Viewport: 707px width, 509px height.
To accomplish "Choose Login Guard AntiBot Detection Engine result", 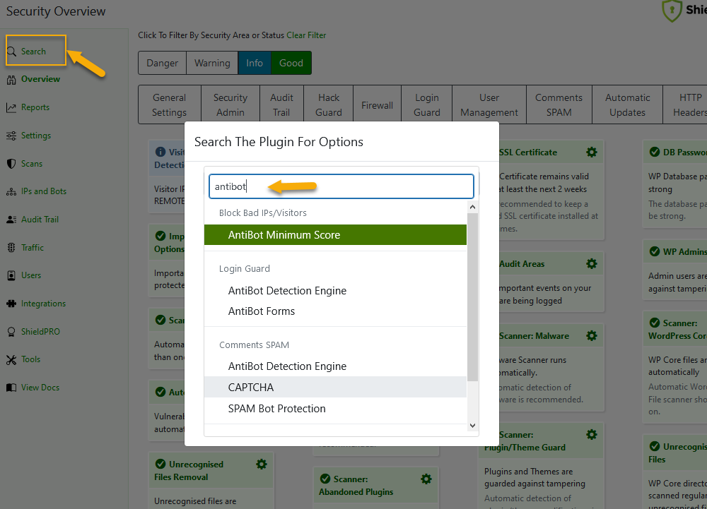I will [335, 291].
